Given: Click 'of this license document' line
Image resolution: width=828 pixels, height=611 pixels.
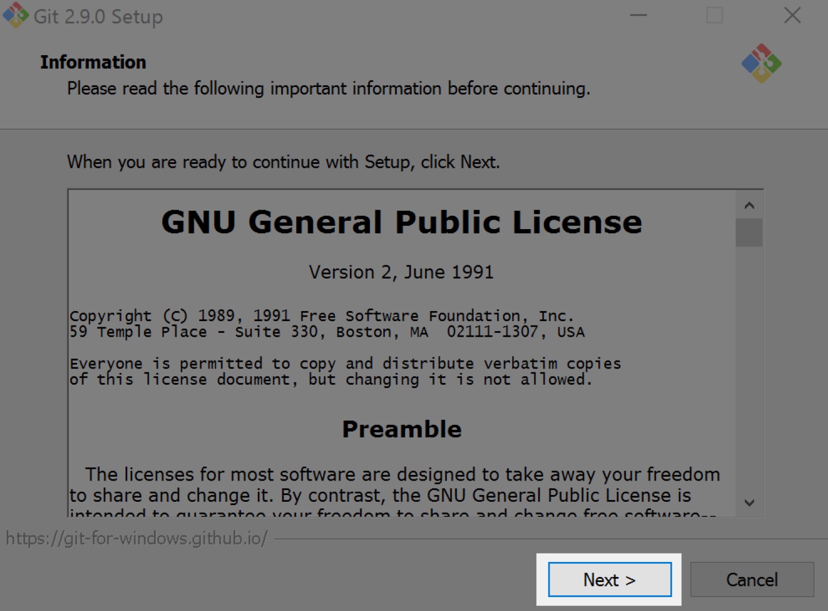Looking at the screenshot, I should coord(330,380).
